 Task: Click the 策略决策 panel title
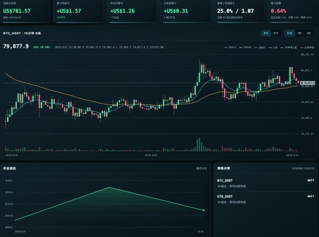(x=224, y=168)
